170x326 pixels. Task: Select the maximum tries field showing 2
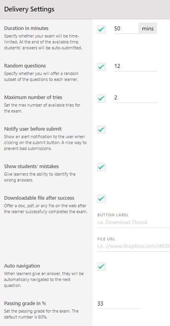click(135, 97)
